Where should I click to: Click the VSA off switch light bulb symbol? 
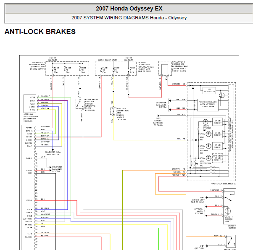coord(228,211)
